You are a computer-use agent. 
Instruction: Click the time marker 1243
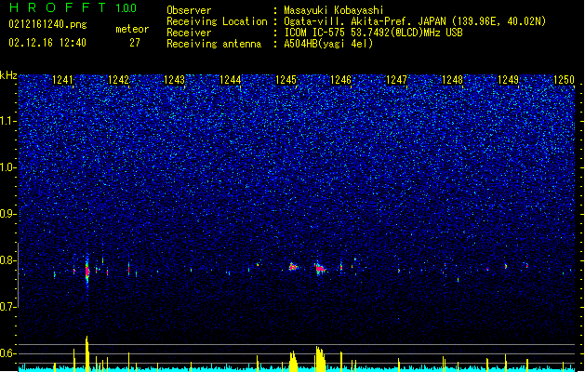point(174,80)
